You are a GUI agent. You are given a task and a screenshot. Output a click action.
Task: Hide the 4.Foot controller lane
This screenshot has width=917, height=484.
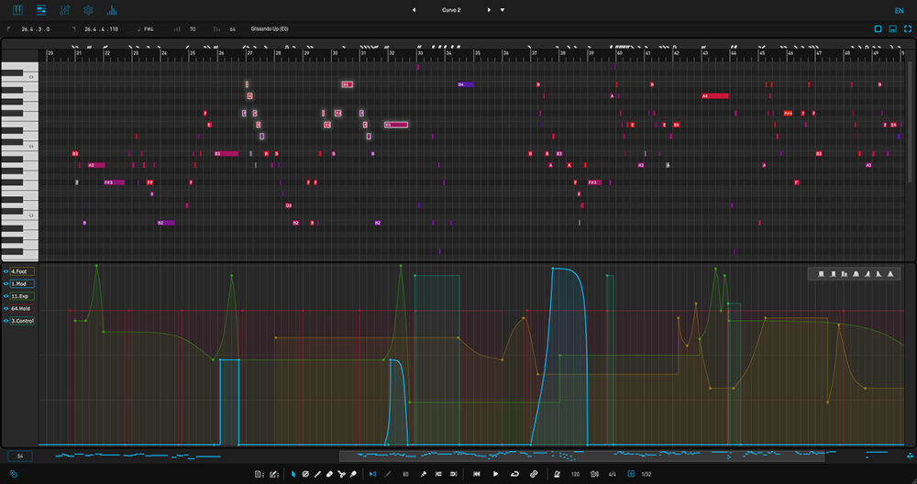point(6,271)
